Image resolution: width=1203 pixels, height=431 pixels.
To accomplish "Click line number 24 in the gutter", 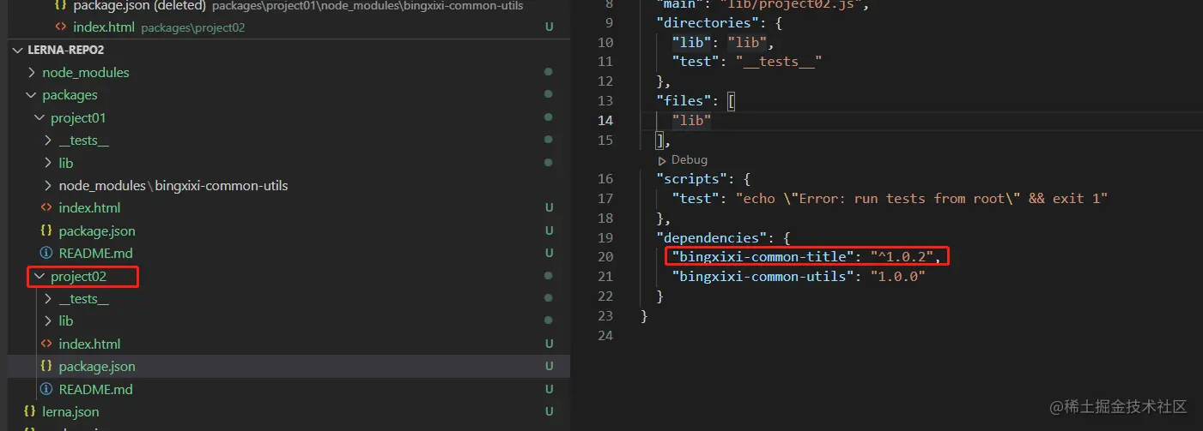I will [605, 335].
